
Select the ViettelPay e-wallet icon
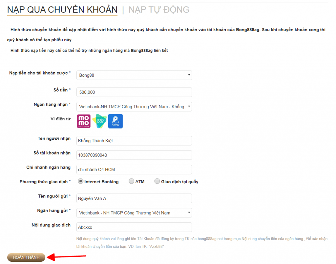[99, 121]
